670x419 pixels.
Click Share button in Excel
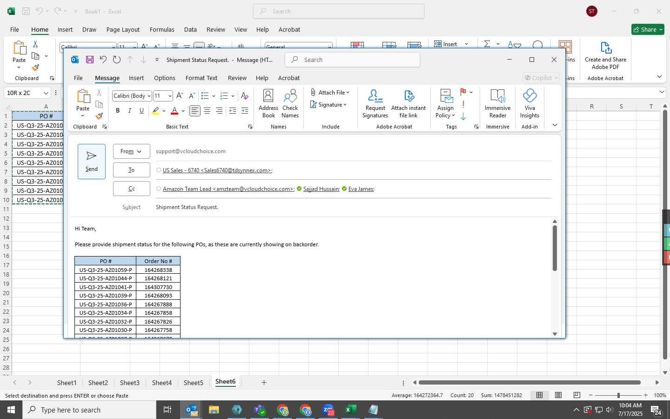tap(648, 29)
